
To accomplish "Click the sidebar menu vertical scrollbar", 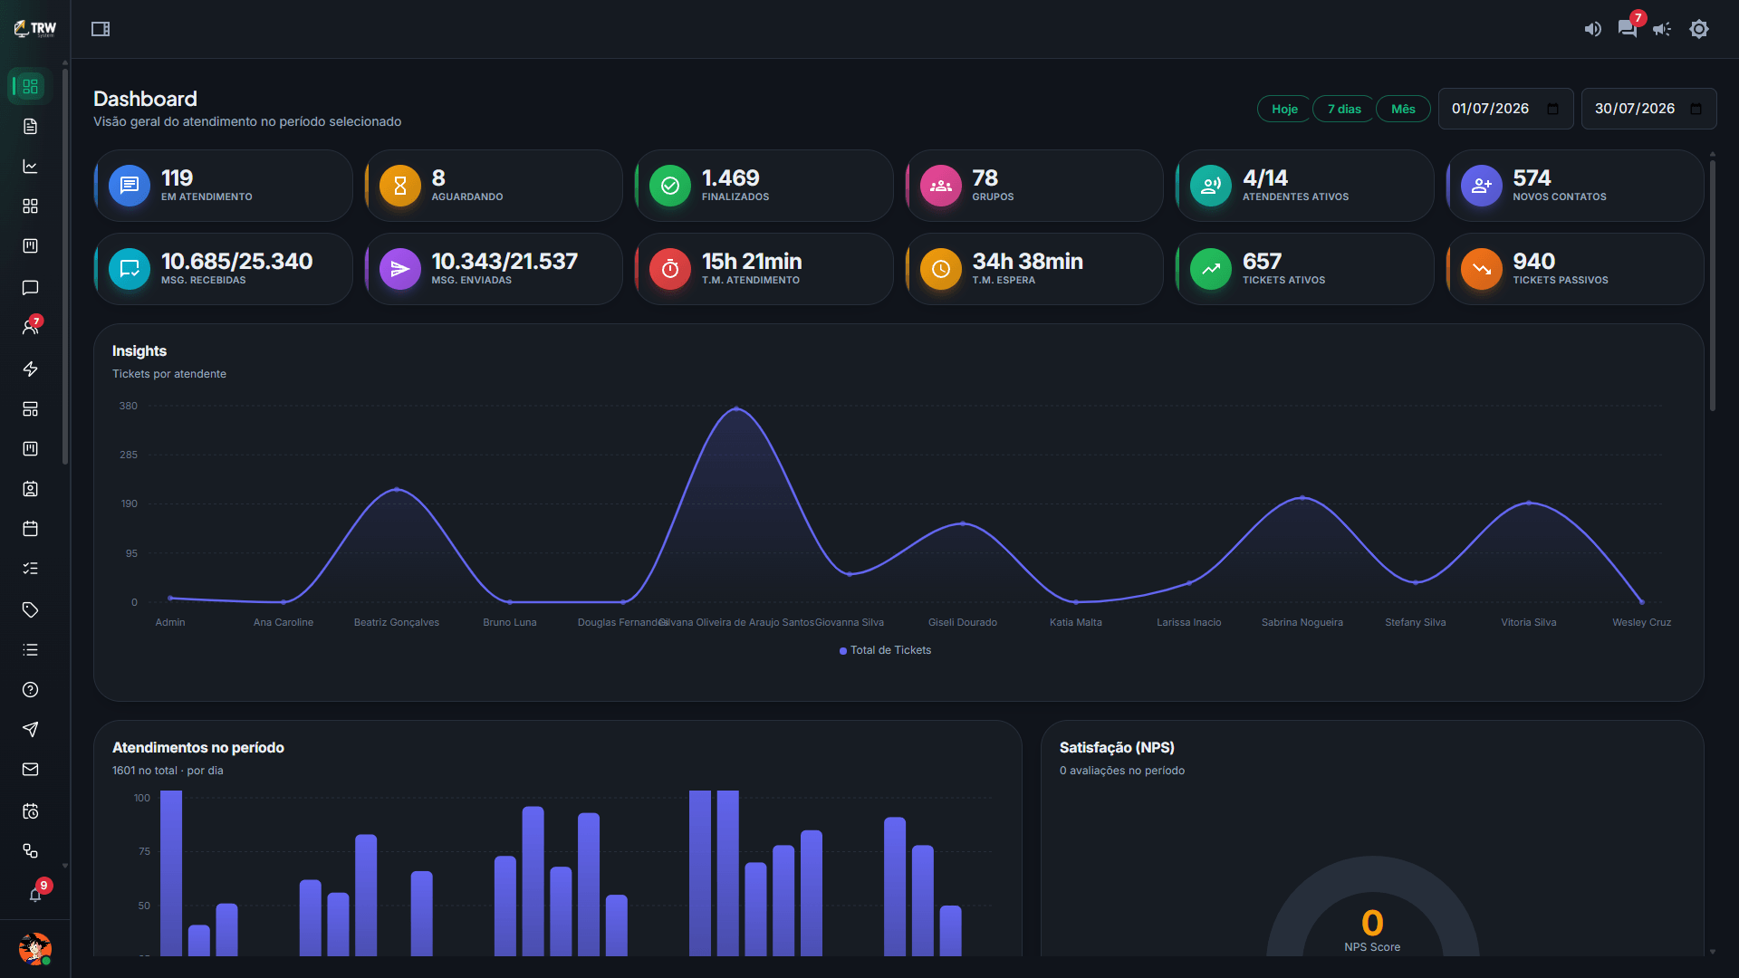I will tap(65, 265).
